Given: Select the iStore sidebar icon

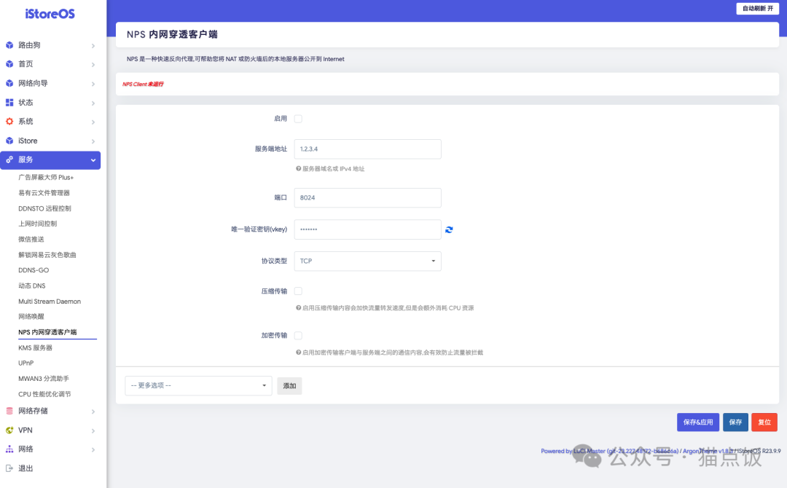Looking at the screenshot, I should (9, 141).
